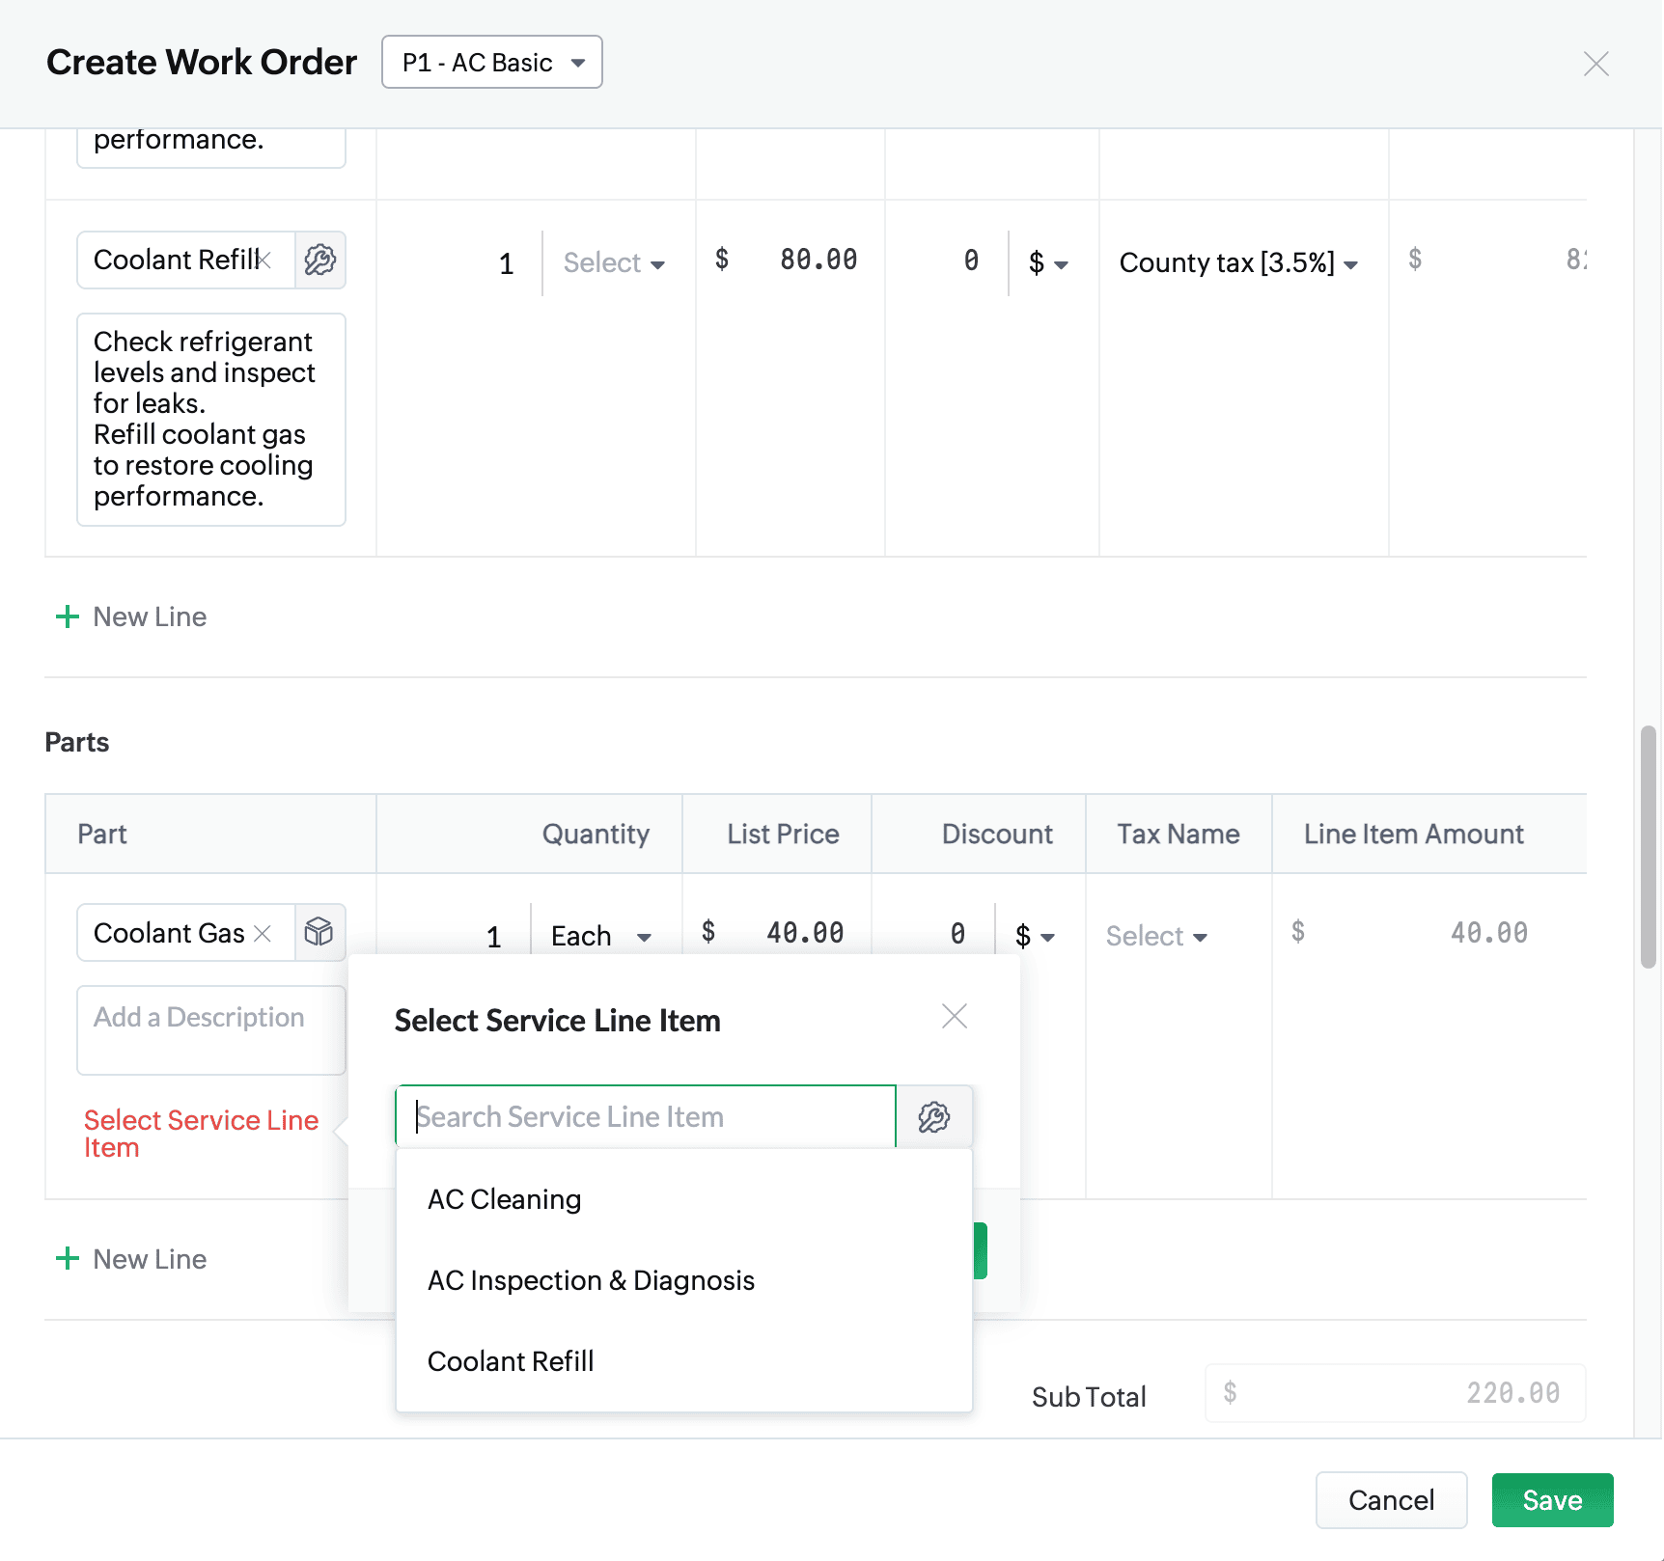The image size is (1664, 1561).
Task: Open the unit Select dropdown for Coolant Refill
Action: tap(614, 263)
